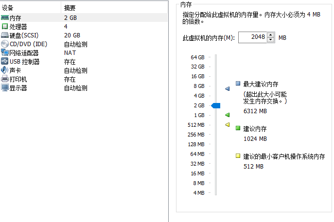The image size is (334, 222).
Task: Select the 处理器 row label
Action: point(18,27)
